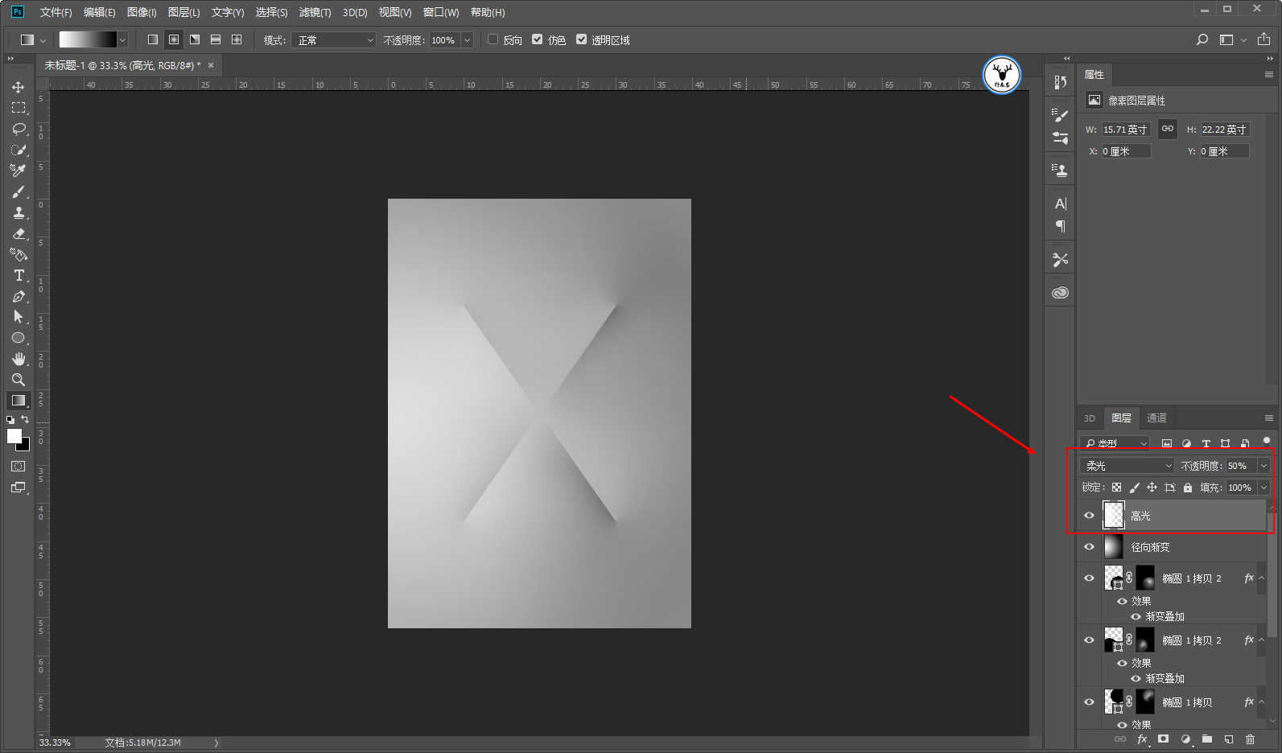
Task: Select the Lasso tool
Action: 18,129
